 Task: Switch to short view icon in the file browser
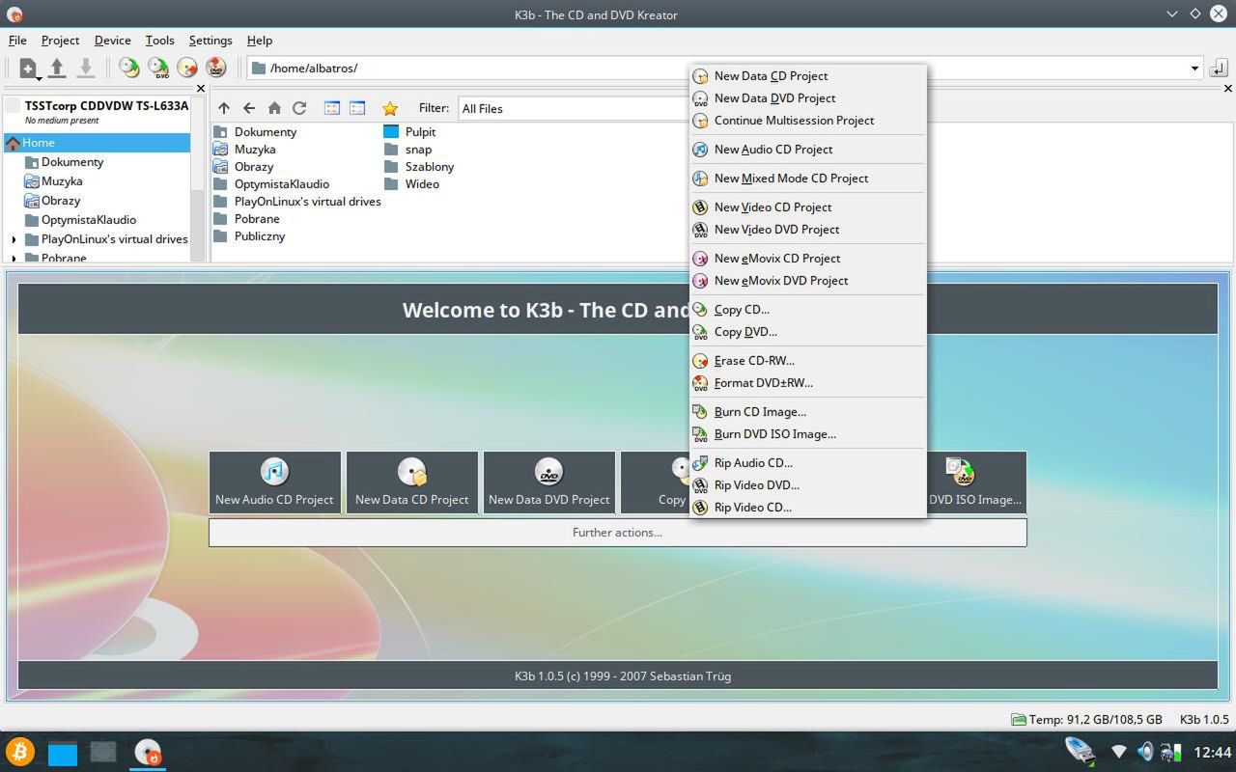click(332, 108)
